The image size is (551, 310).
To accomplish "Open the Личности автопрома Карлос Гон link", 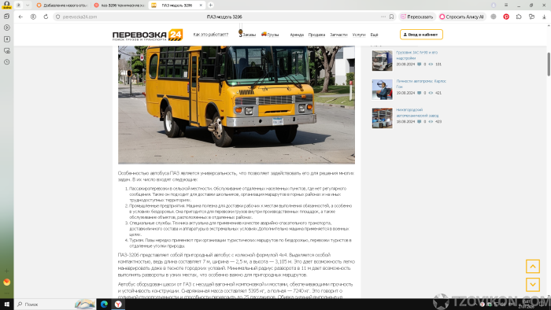I will 421,83.
